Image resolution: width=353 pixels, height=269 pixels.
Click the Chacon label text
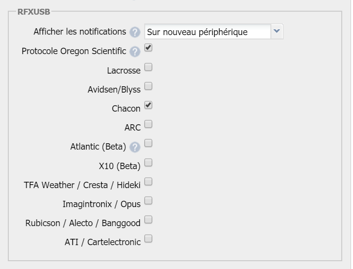point(126,109)
